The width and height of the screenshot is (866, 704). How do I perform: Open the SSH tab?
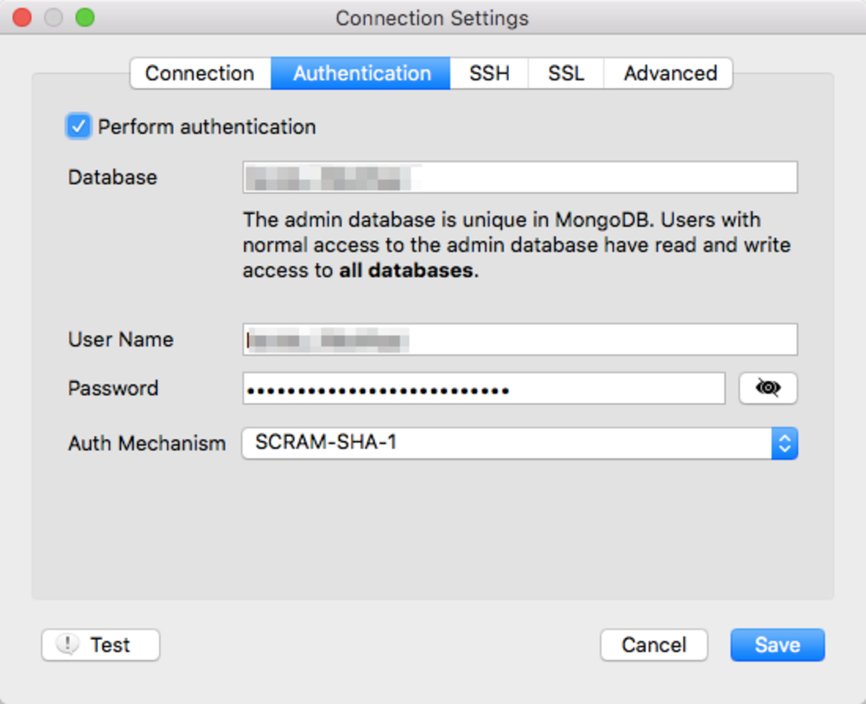coord(489,73)
